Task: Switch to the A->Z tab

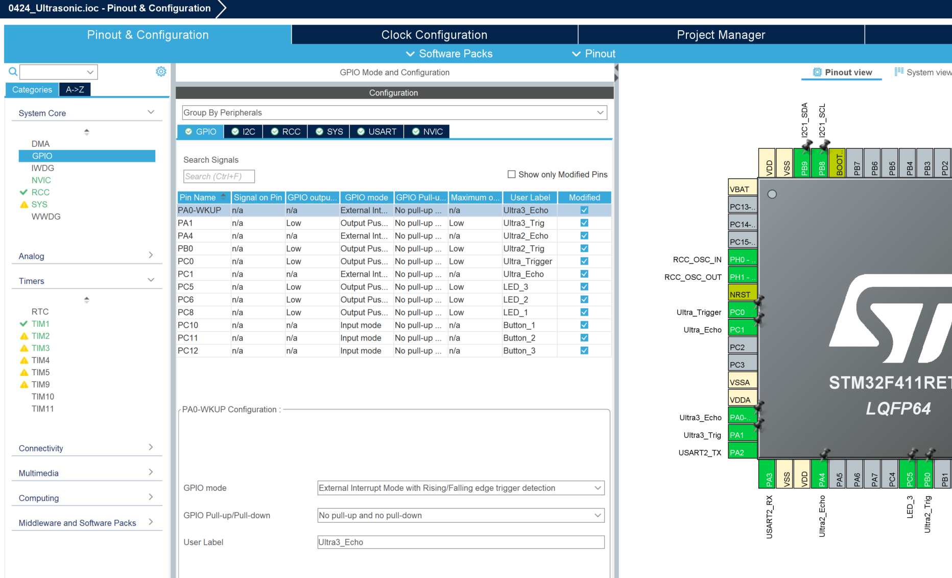Action: tap(75, 89)
